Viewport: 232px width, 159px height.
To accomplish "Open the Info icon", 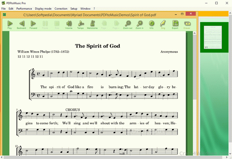I will pos(152,24).
